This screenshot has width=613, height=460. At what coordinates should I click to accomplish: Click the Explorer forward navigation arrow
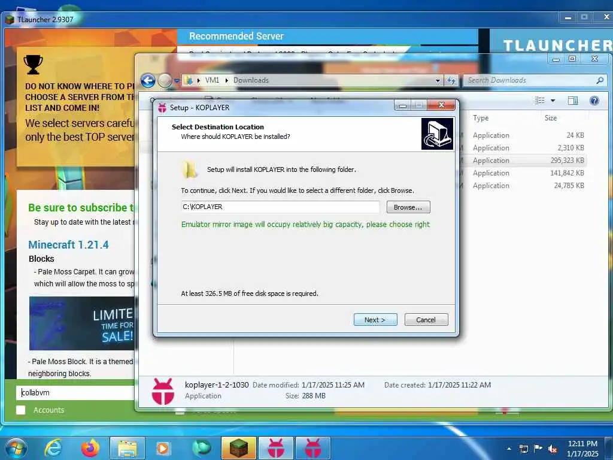[165, 81]
